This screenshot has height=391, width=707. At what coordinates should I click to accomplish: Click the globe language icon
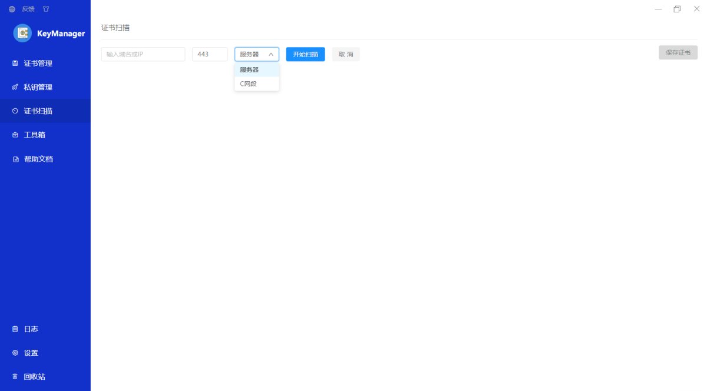click(x=12, y=9)
